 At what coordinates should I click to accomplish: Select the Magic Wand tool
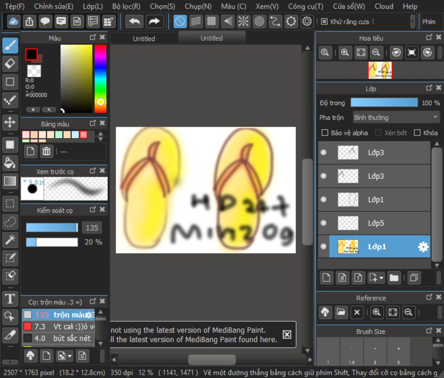[10, 240]
